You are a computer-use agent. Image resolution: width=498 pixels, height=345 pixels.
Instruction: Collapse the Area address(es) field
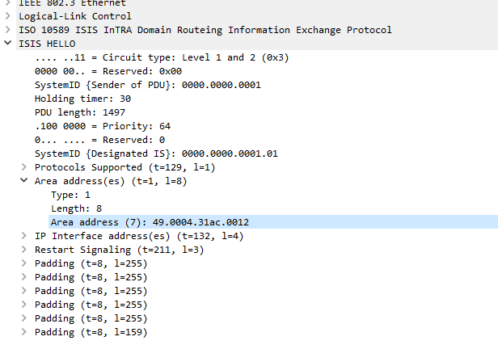24,181
